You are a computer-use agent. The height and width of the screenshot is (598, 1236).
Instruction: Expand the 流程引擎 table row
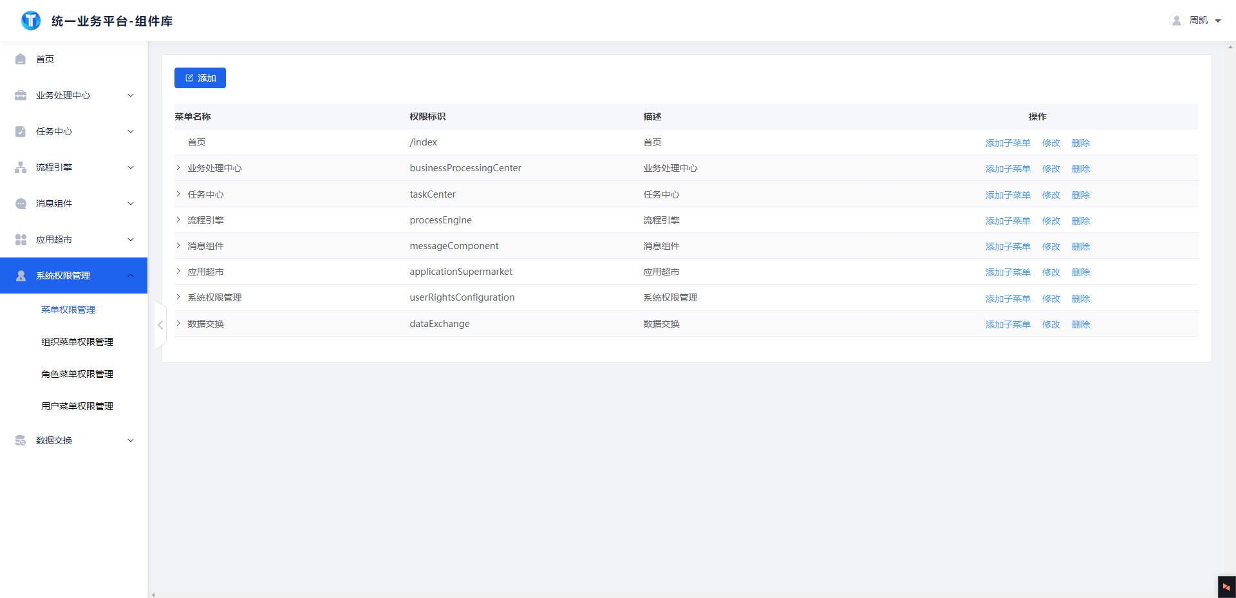pyautogui.click(x=178, y=220)
